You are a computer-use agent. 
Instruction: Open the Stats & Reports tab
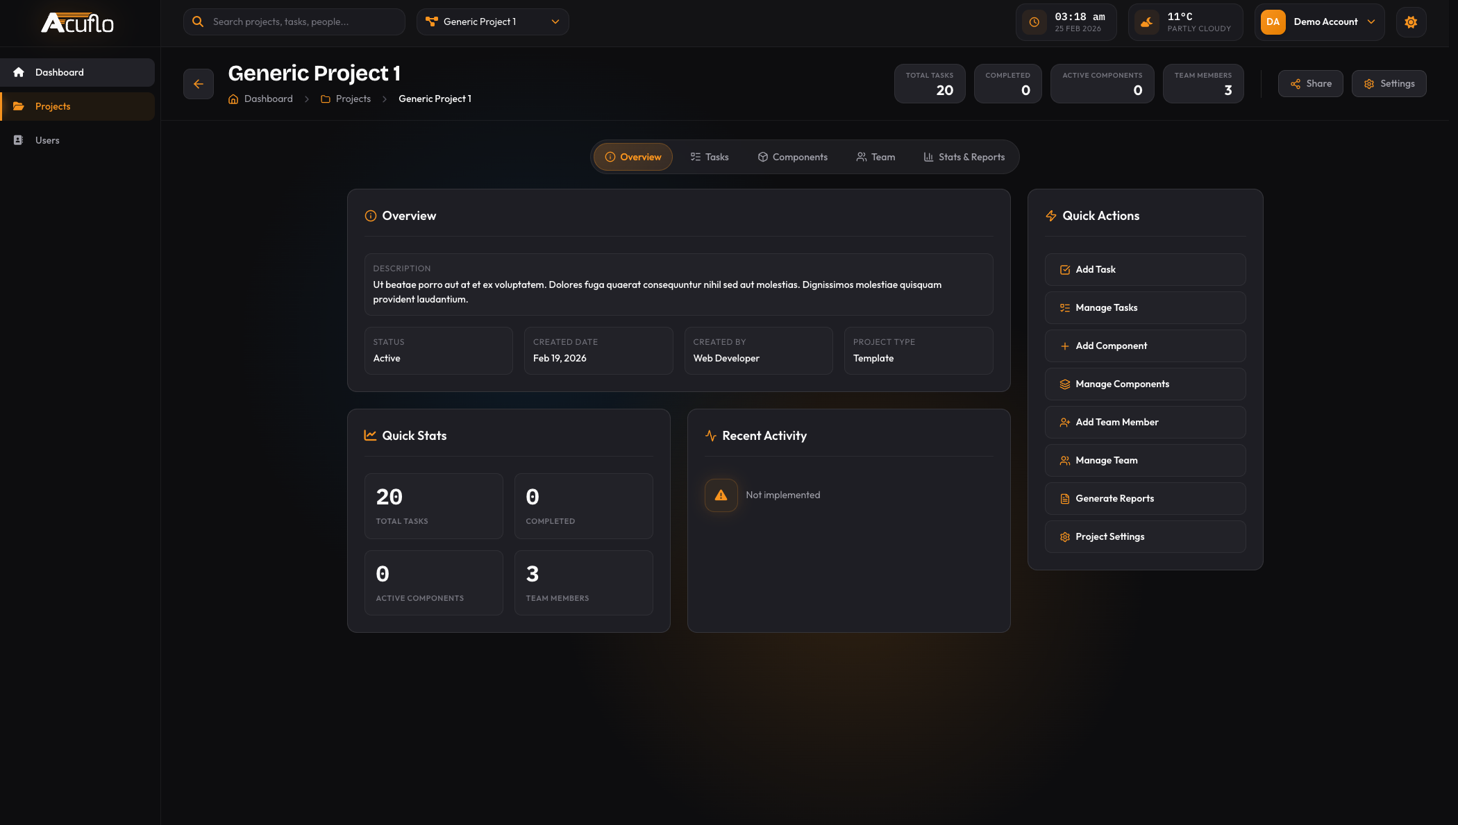[x=964, y=157]
